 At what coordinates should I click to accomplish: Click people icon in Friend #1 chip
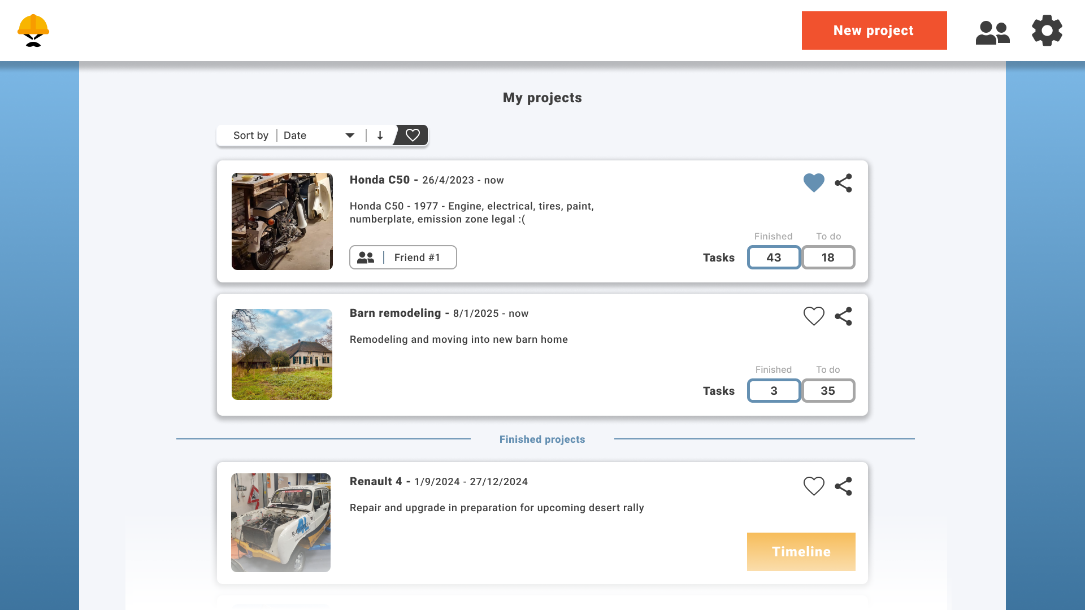(x=366, y=258)
